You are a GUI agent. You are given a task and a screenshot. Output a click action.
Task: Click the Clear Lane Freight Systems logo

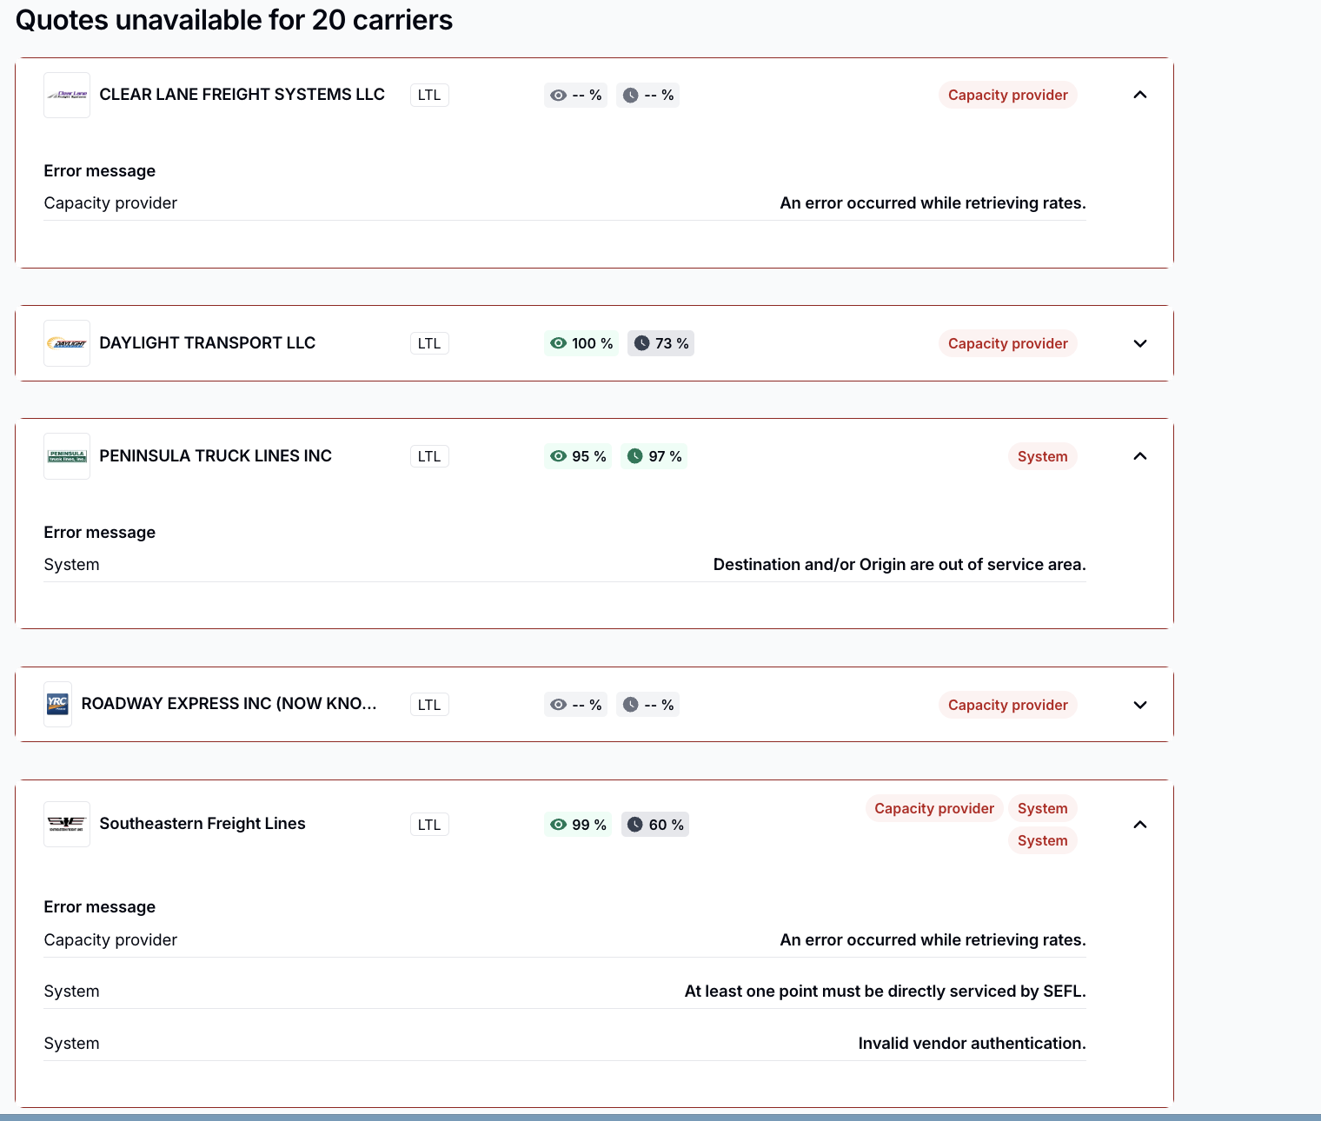coord(67,95)
